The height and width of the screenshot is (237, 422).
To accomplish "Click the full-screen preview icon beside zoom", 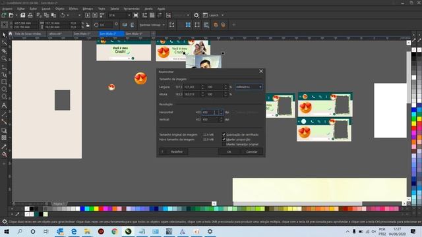I will click(x=136, y=15).
